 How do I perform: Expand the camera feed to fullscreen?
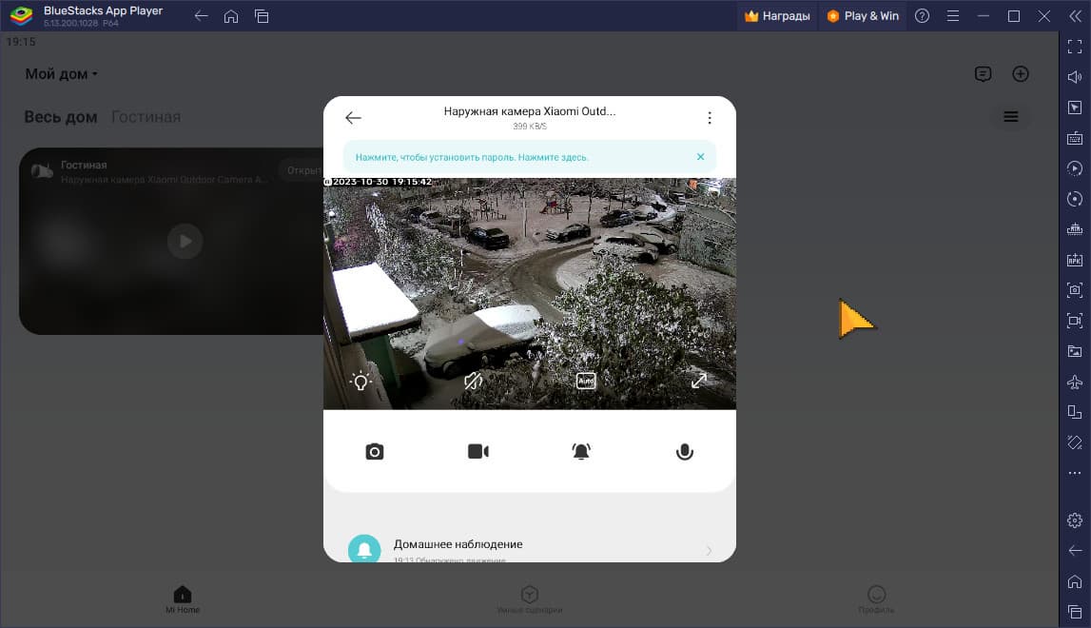click(698, 381)
